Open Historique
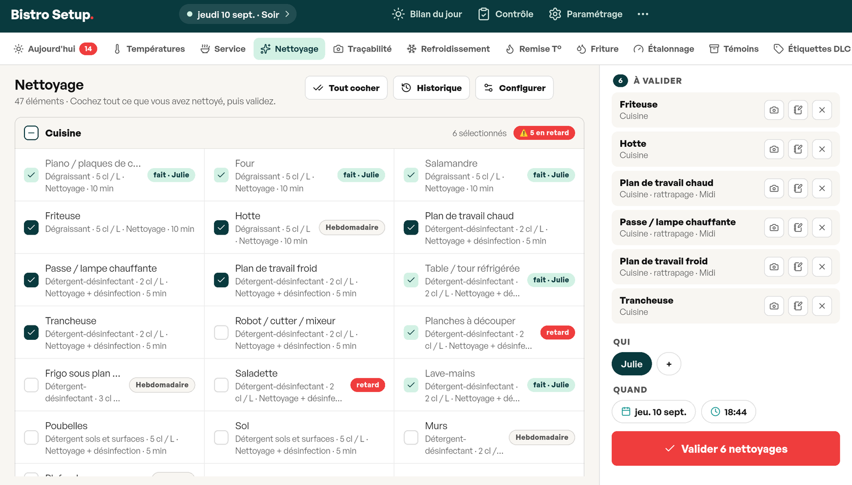 pyautogui.click(x=431, y=88)
